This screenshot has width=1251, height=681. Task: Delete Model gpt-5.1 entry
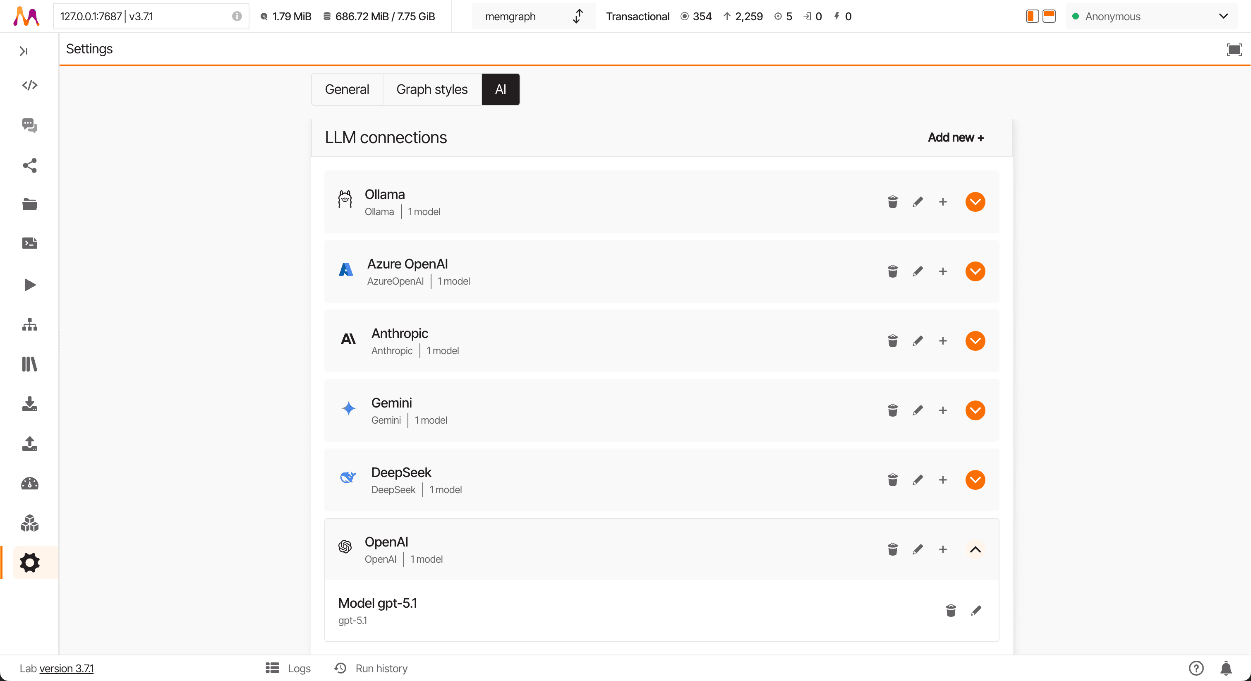(x=950, y=611)
